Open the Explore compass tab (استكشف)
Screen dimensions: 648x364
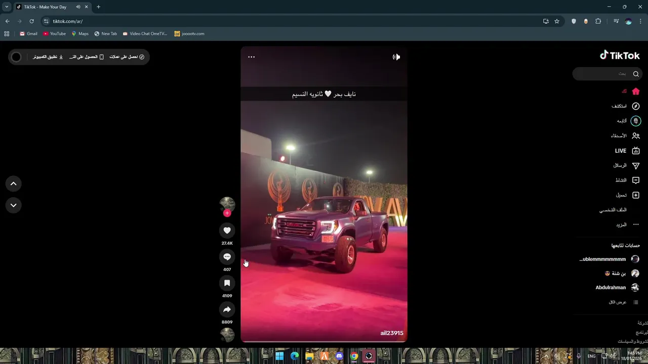click(x=626, y=106)
